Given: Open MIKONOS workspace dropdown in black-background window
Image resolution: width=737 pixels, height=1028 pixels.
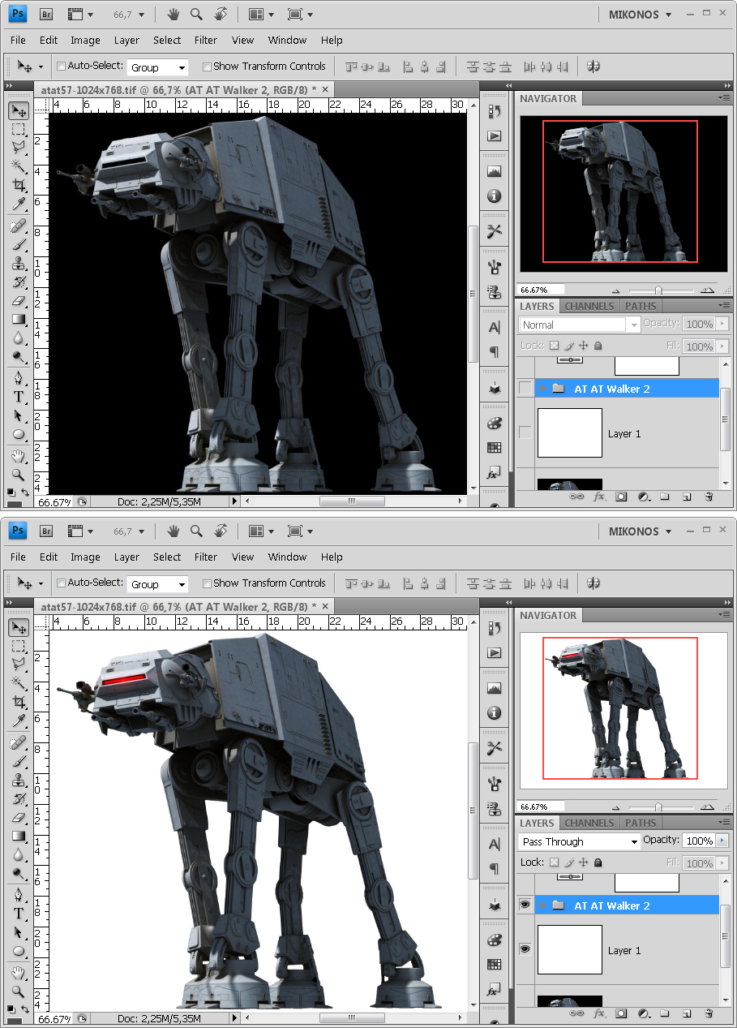Looking at the screenshot, I should point(640,14).
